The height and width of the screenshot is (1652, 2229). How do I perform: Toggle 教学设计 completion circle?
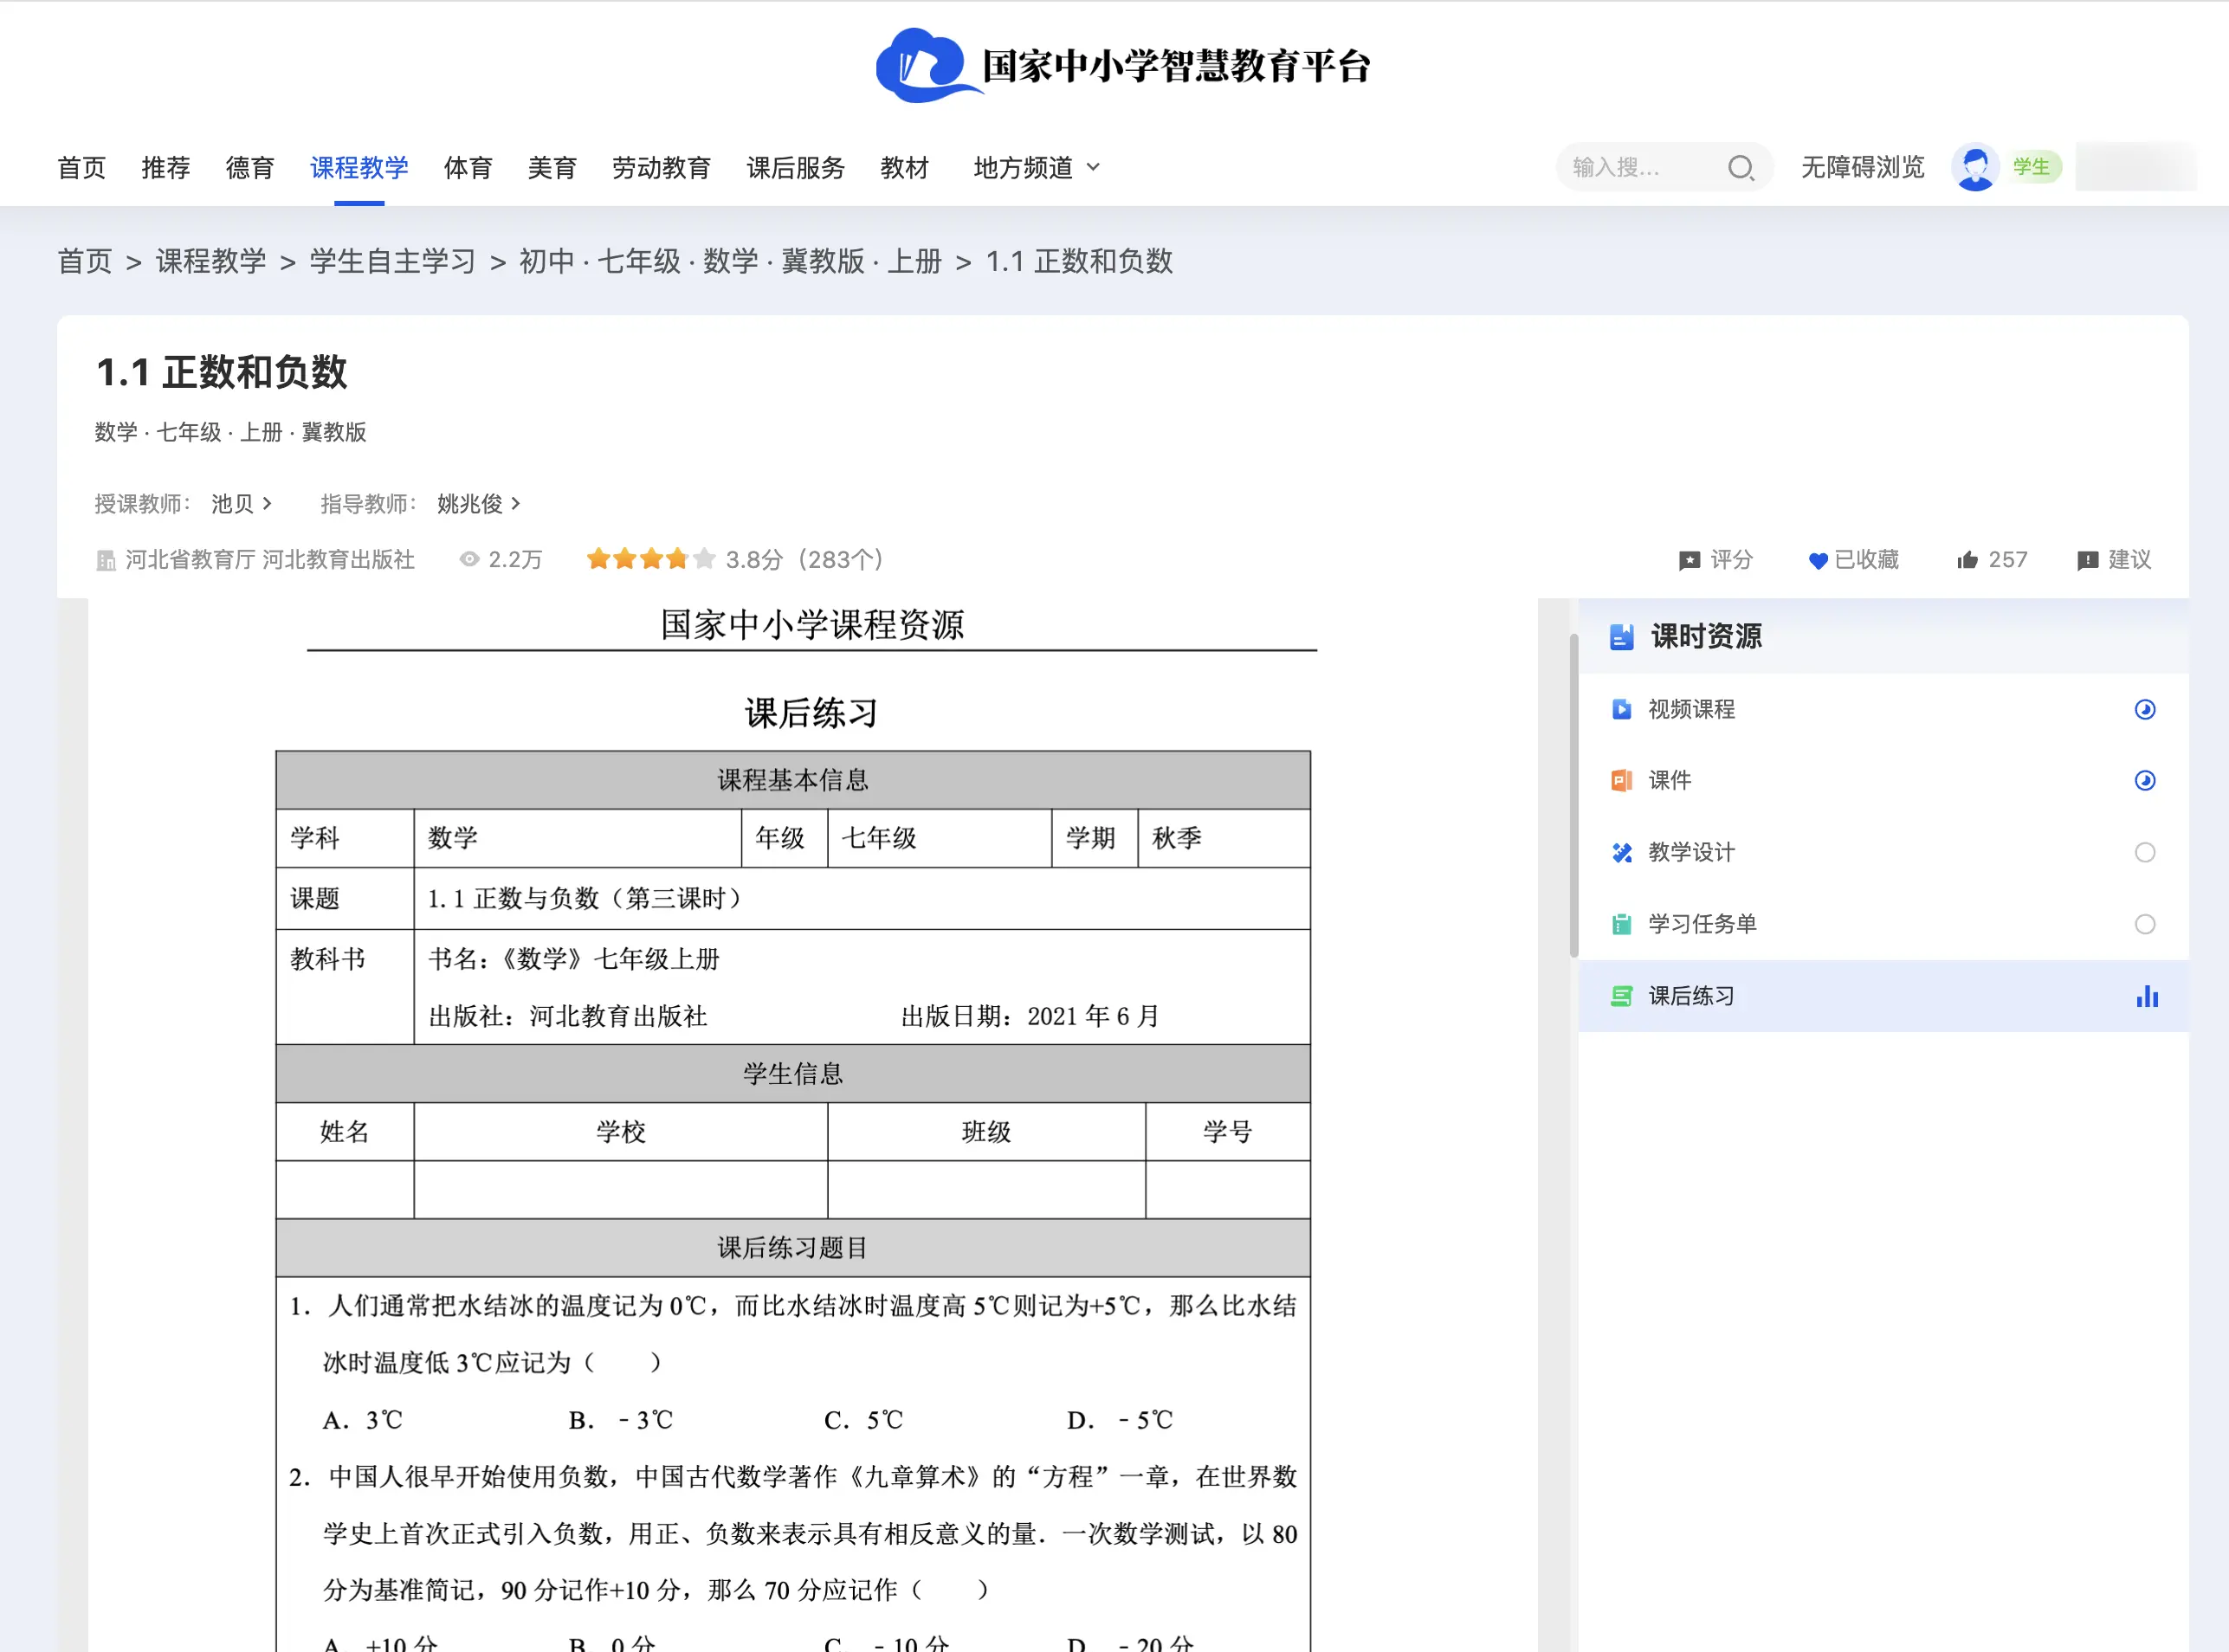tap(2144, 852)
